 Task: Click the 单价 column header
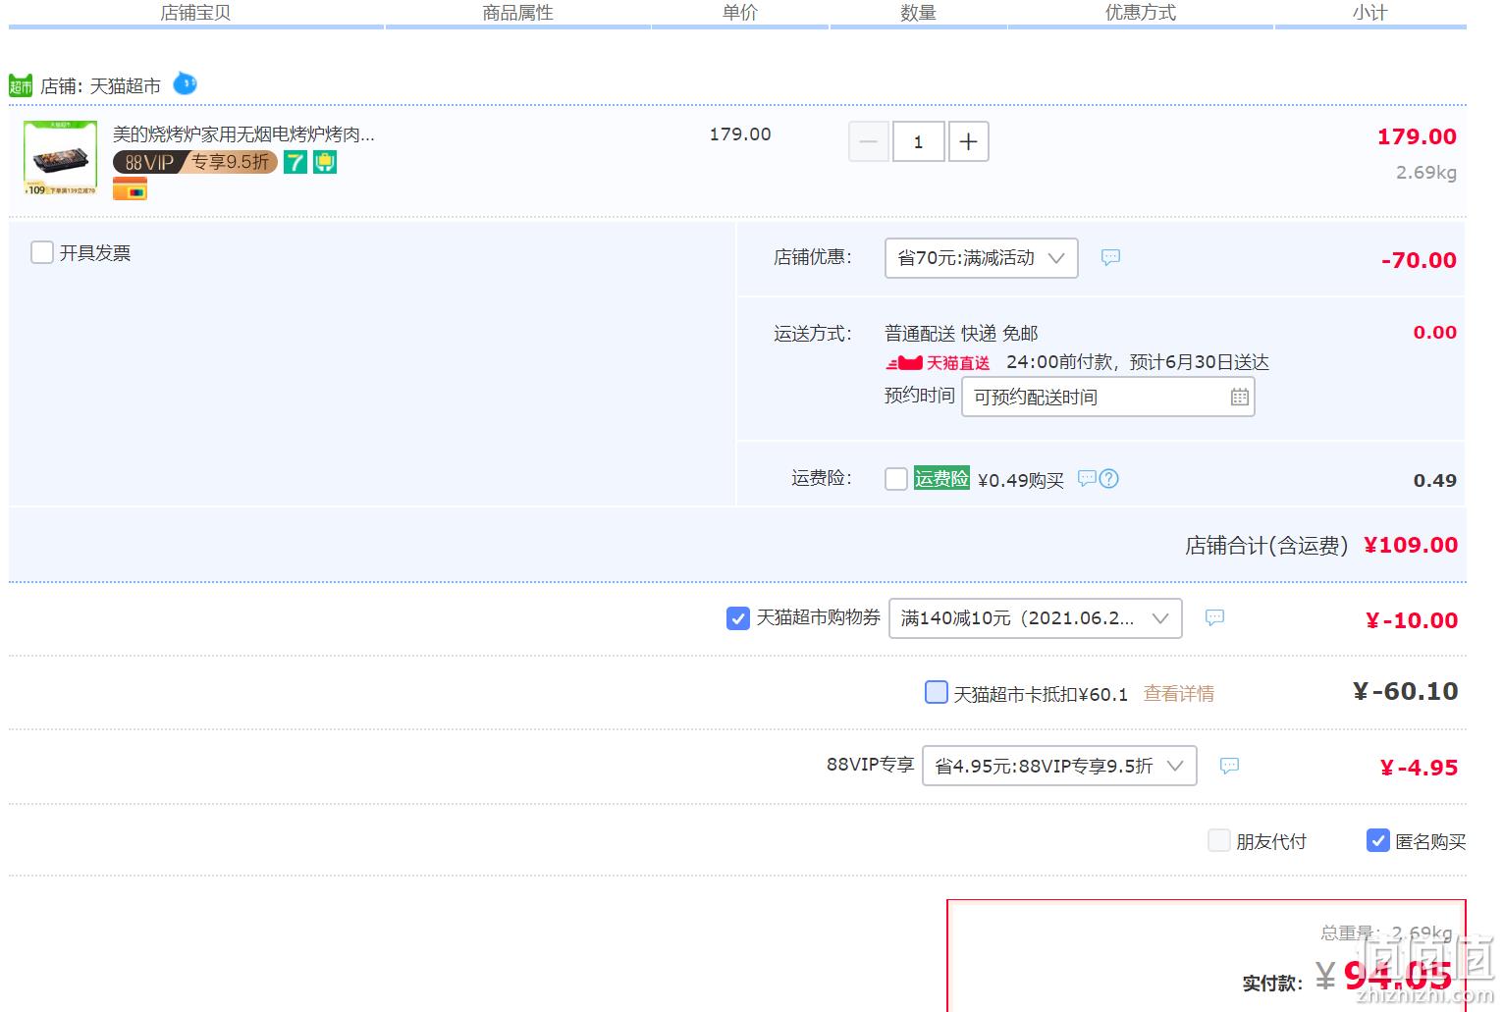point(740,13)
